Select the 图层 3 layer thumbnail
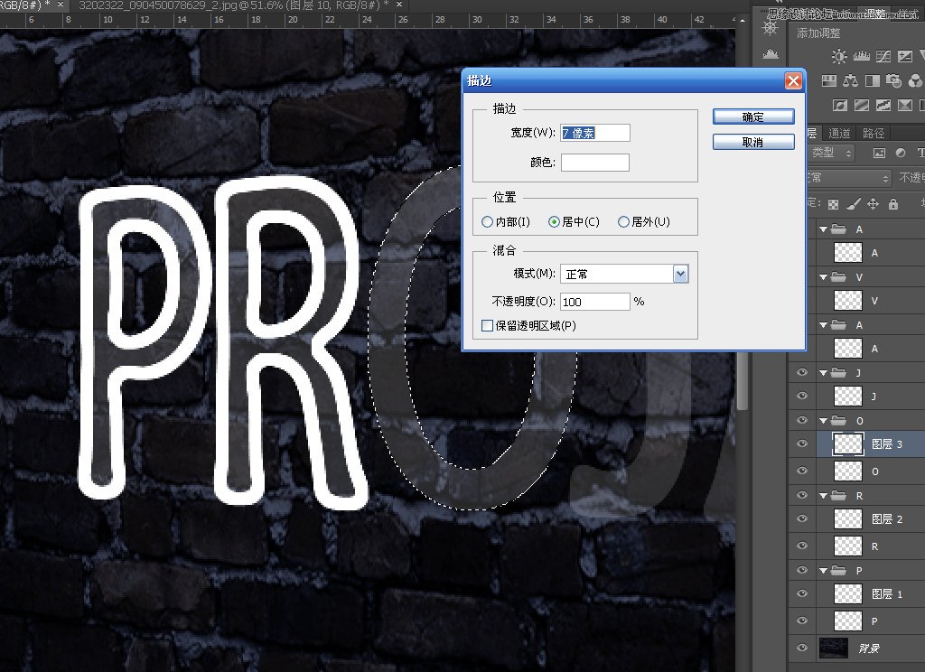This screenshot has height=672, width=925. [x=846, y=443]
